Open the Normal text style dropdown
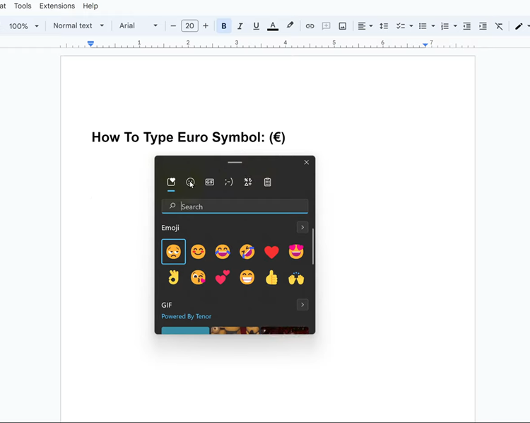 (x=78, y=25)
